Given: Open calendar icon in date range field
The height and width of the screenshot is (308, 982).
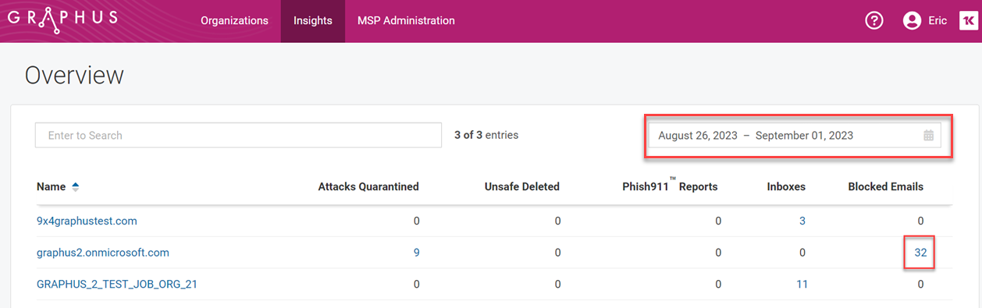Looking at the screenshot, I should tap(929, 136).
